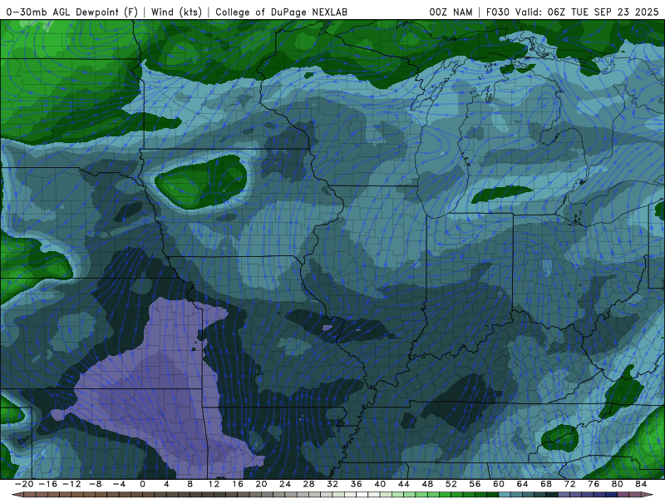
Task: Click the 56 label on the dewpoint scale
Action: tap(475, 484)
